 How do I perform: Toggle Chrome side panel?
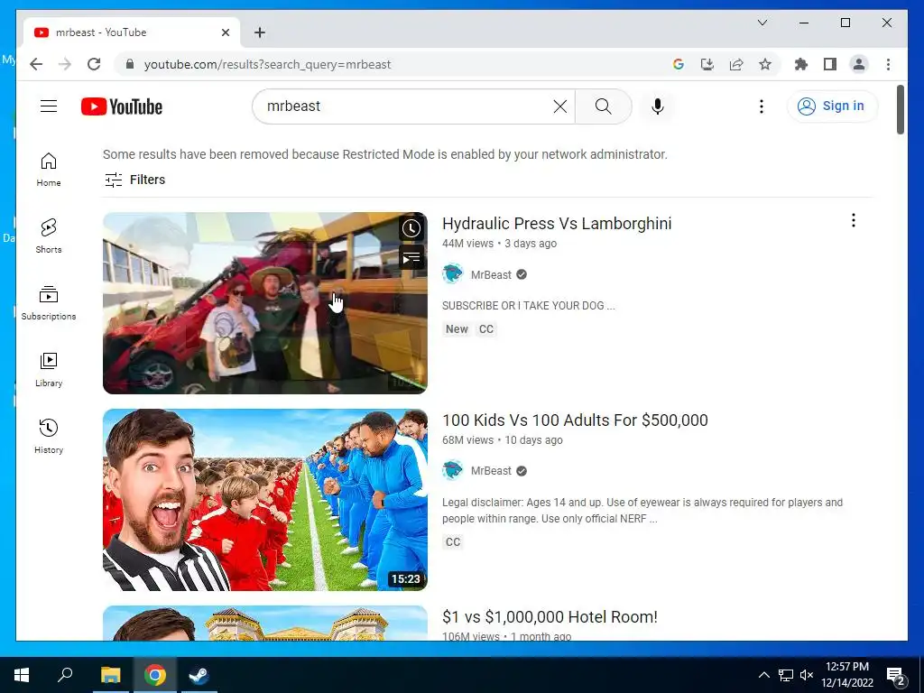[x=830, y=64]
